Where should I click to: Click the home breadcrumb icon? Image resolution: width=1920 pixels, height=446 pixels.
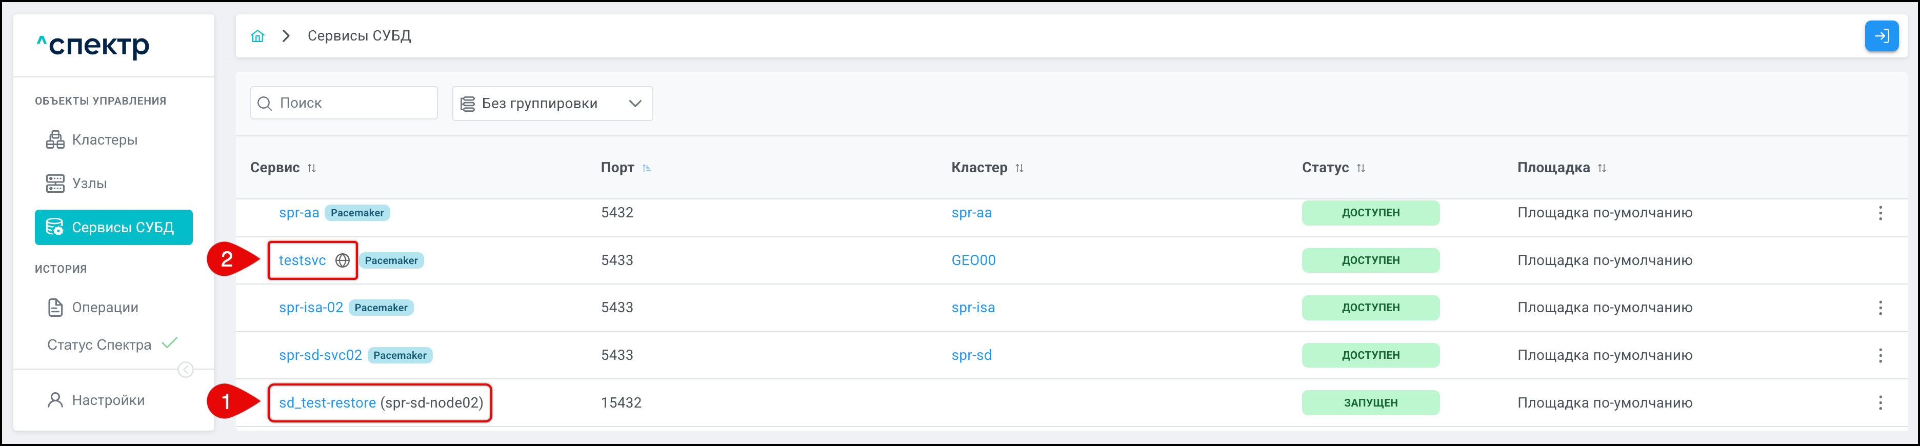(x=257, y=36)
